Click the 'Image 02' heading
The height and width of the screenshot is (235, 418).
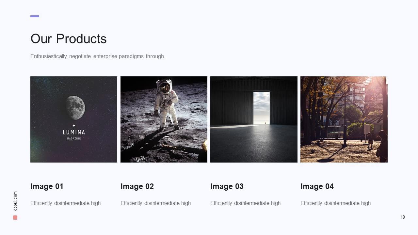coord(137,186)
